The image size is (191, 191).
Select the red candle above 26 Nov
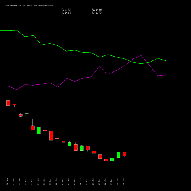(x=8, y=103)
